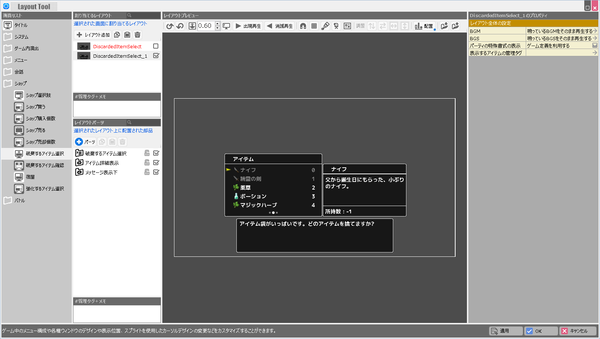Click the 適用 apply button
The width and height of the screenshot is (600, 339).
click(506, 331)
